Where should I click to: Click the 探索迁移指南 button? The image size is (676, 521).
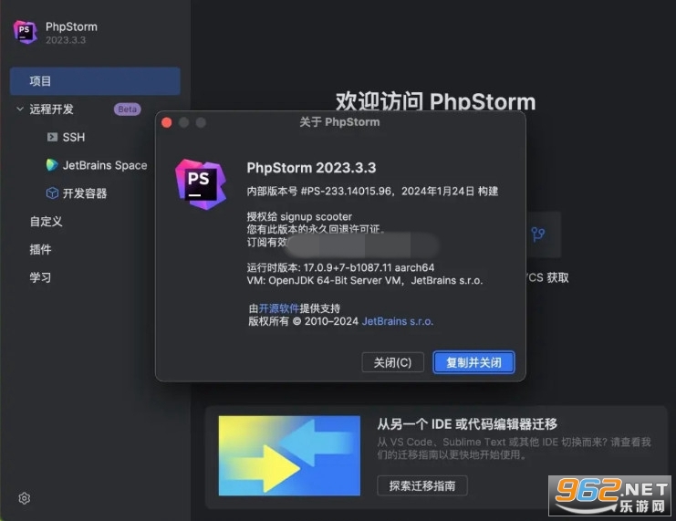coord(422,485)
